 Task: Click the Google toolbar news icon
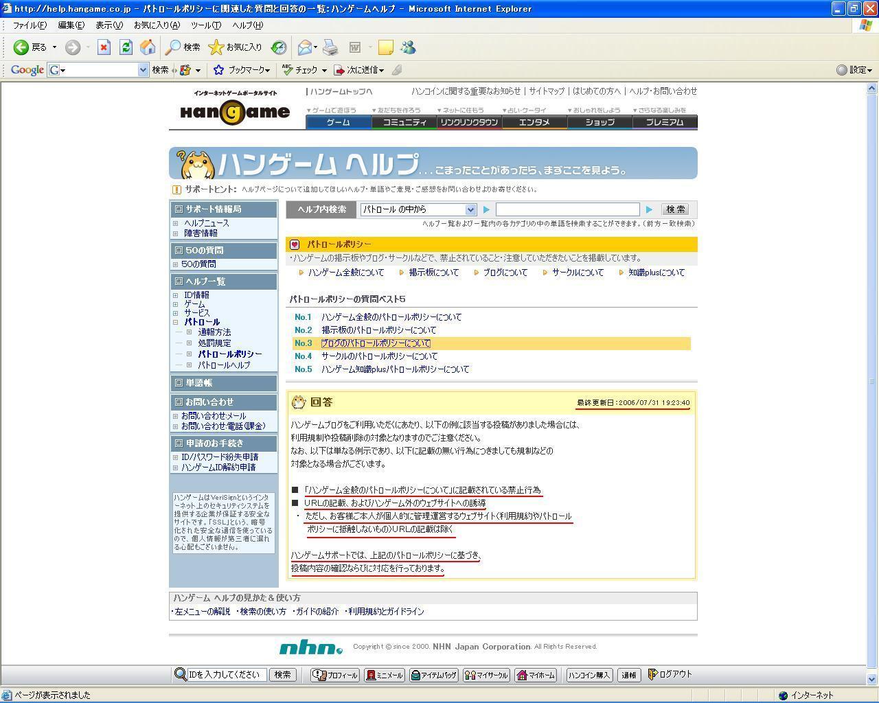pyautogui.click(x=185, y=70)
